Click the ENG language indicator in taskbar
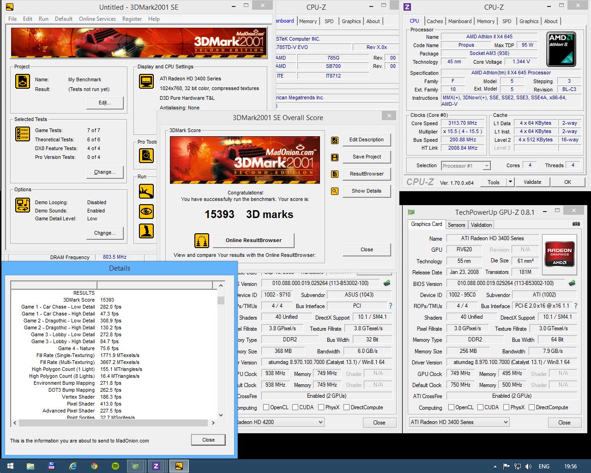 click(544, 467)
